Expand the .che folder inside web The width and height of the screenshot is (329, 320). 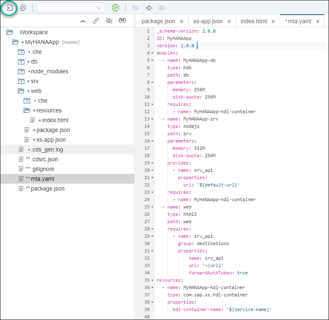click(27, 101)
